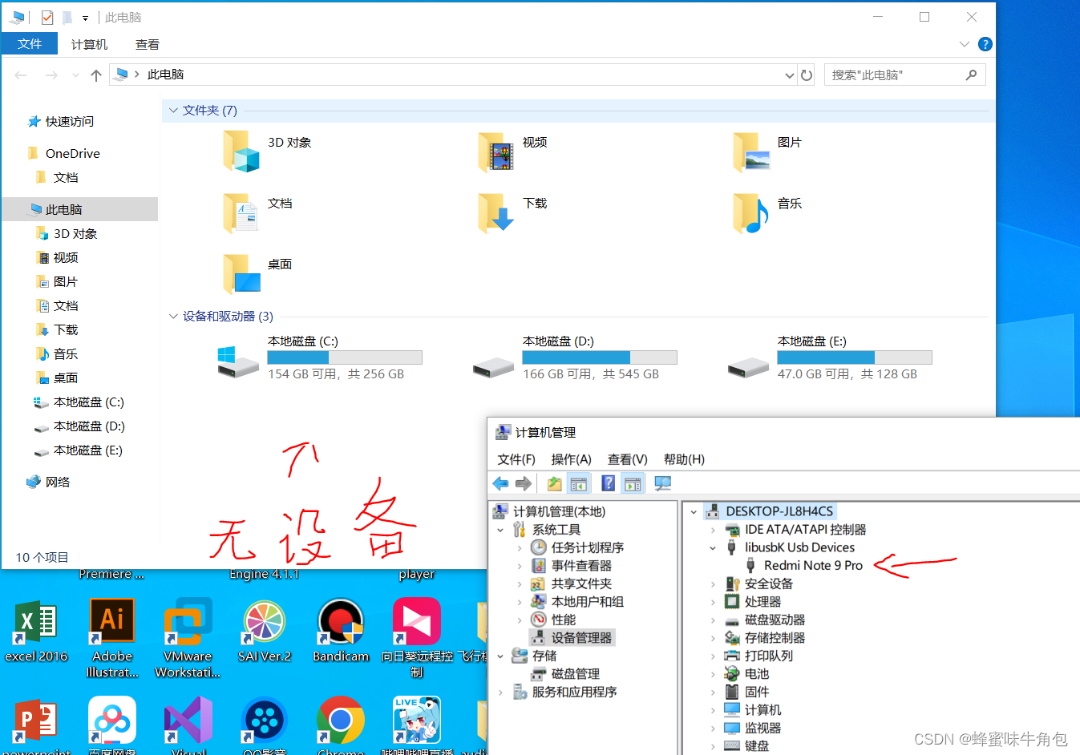
Task: Collapse the DESKTOP-JL8H4CS root node
Action: (x=694, y=511)
